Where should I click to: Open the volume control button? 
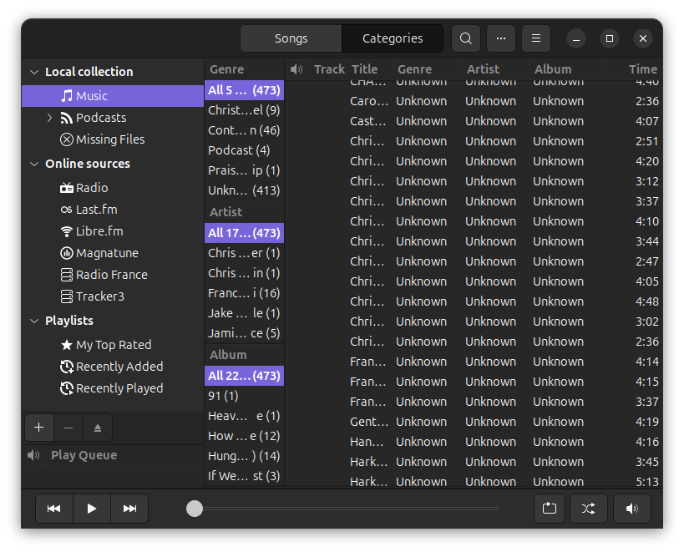click(x=632, y=509)
